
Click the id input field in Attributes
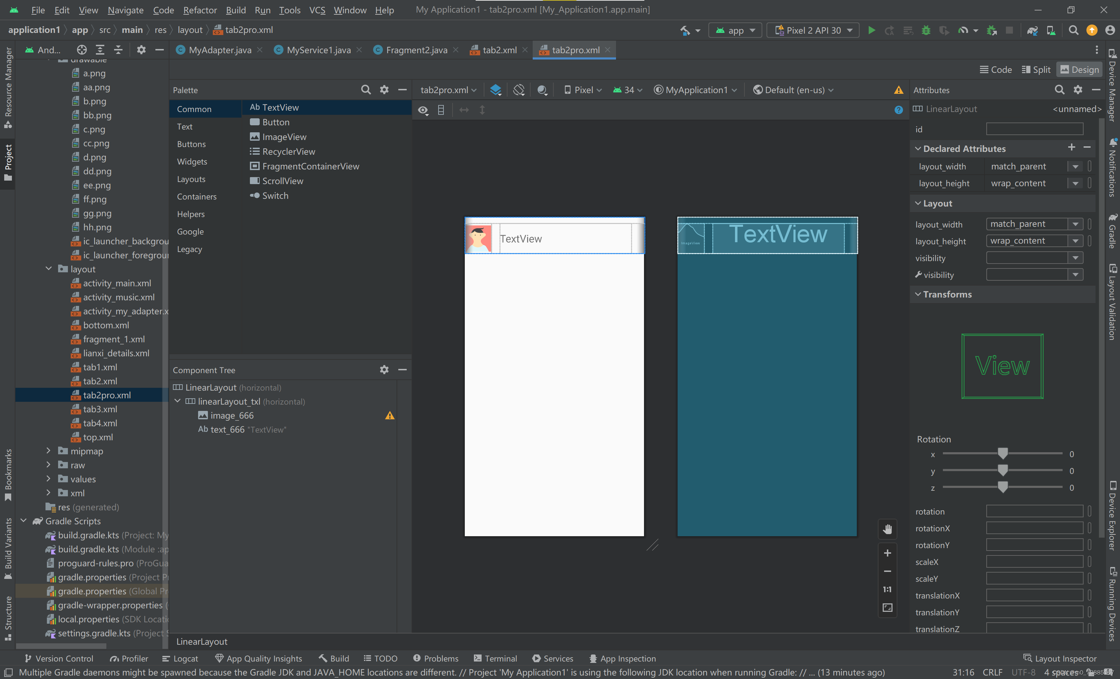[1035, 128]
